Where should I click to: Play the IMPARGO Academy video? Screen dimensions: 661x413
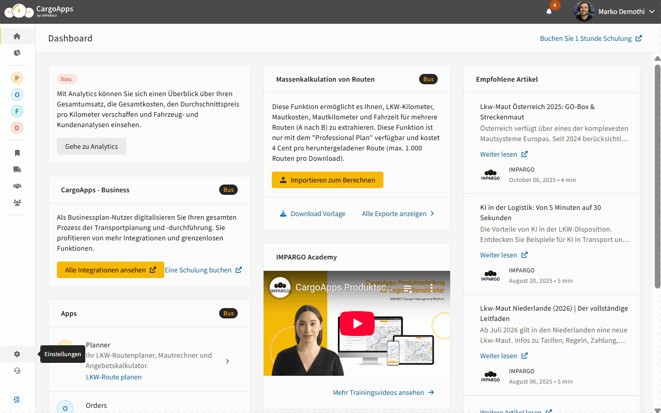tap(357, 323)
